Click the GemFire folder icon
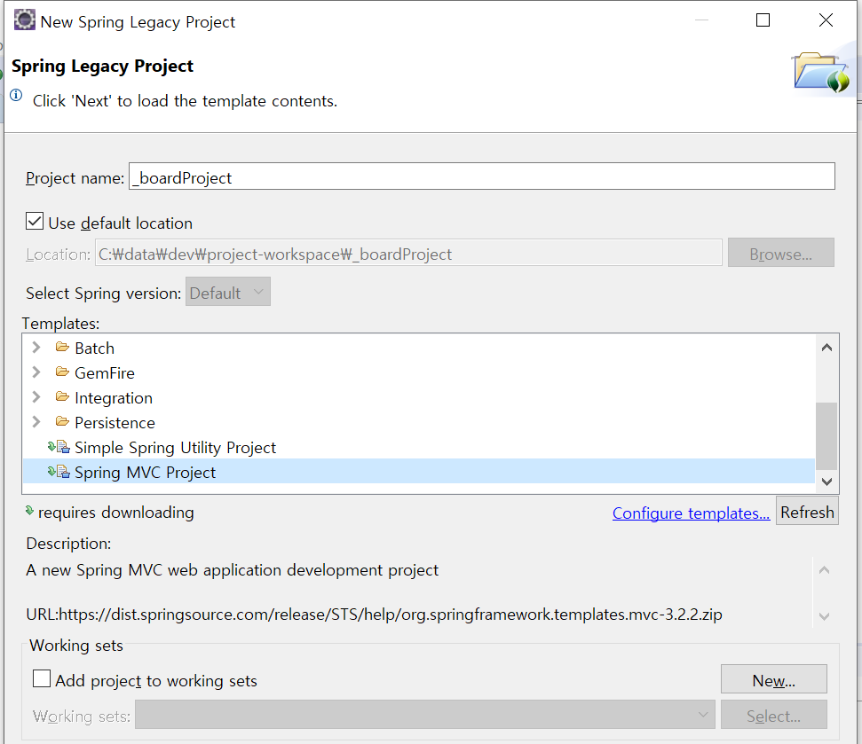 point(62,372)
